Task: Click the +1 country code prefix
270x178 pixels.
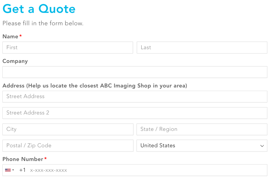Action: coord(22,170)
